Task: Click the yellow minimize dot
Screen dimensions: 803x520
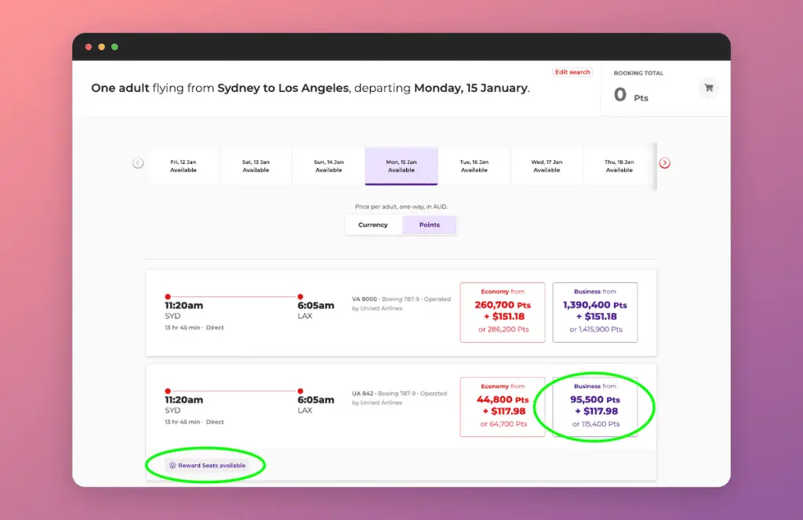Action: pyautogui.click(x=101, y=46)
